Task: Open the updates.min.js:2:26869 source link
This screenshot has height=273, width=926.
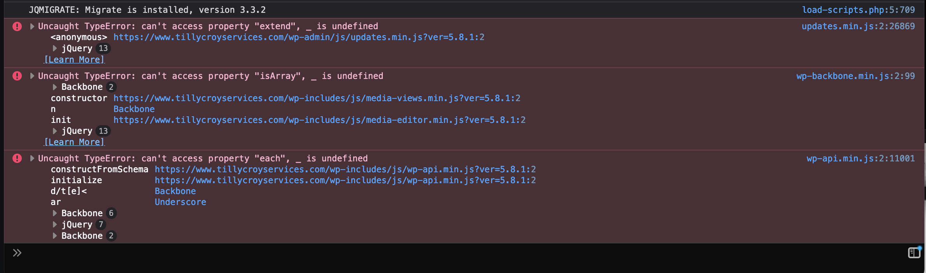Action: tap(858, 26)
